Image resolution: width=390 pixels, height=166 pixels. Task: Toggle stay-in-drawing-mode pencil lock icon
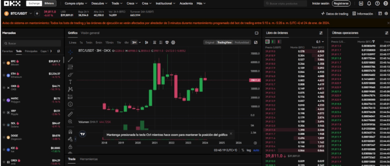click(70, 139)
